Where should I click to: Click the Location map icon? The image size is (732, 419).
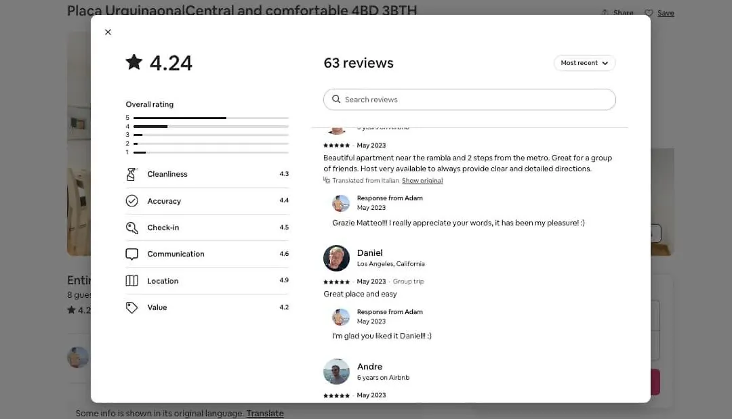point(131,281)
